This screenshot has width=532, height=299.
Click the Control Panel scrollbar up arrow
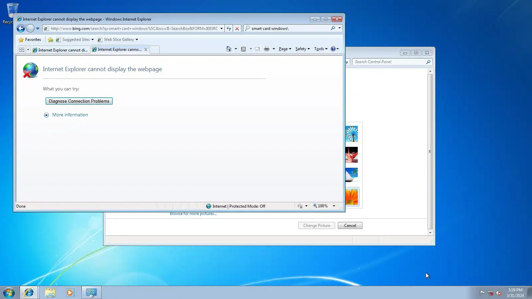(x=430, y=71)
